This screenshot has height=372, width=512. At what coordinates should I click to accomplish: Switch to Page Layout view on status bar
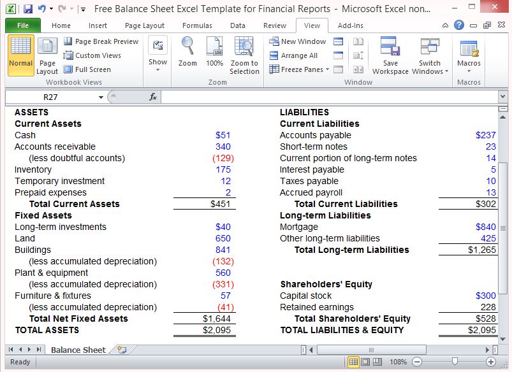367,361
